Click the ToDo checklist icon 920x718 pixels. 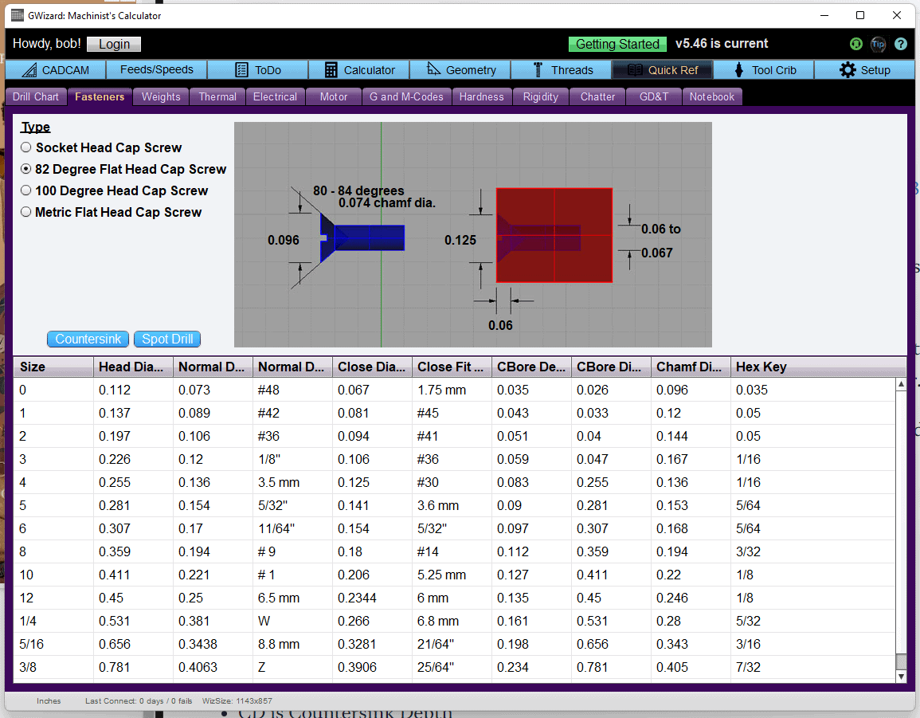[243, 69]
